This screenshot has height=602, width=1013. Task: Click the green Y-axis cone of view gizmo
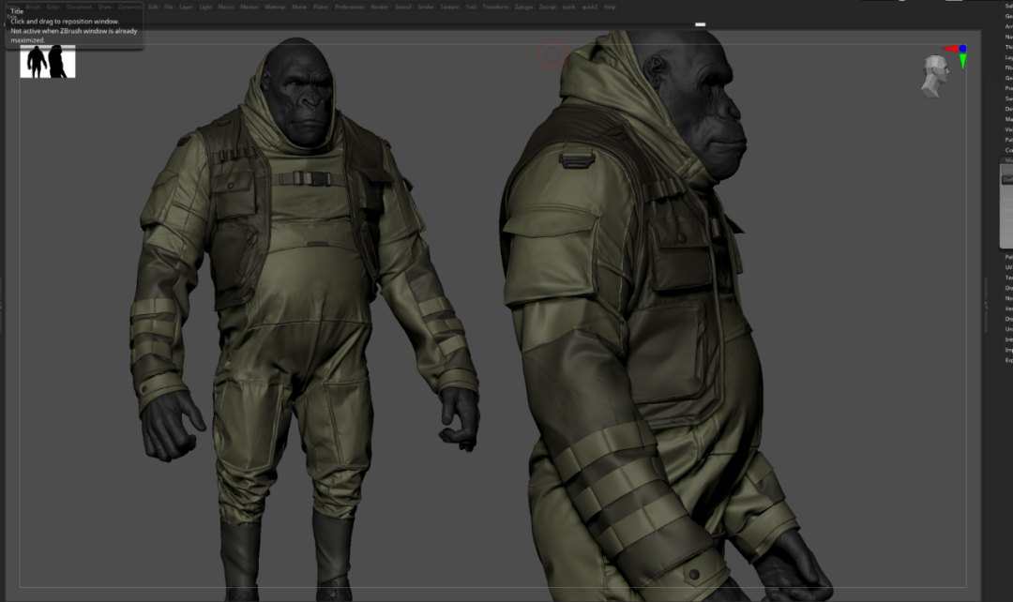coord(962,61)
